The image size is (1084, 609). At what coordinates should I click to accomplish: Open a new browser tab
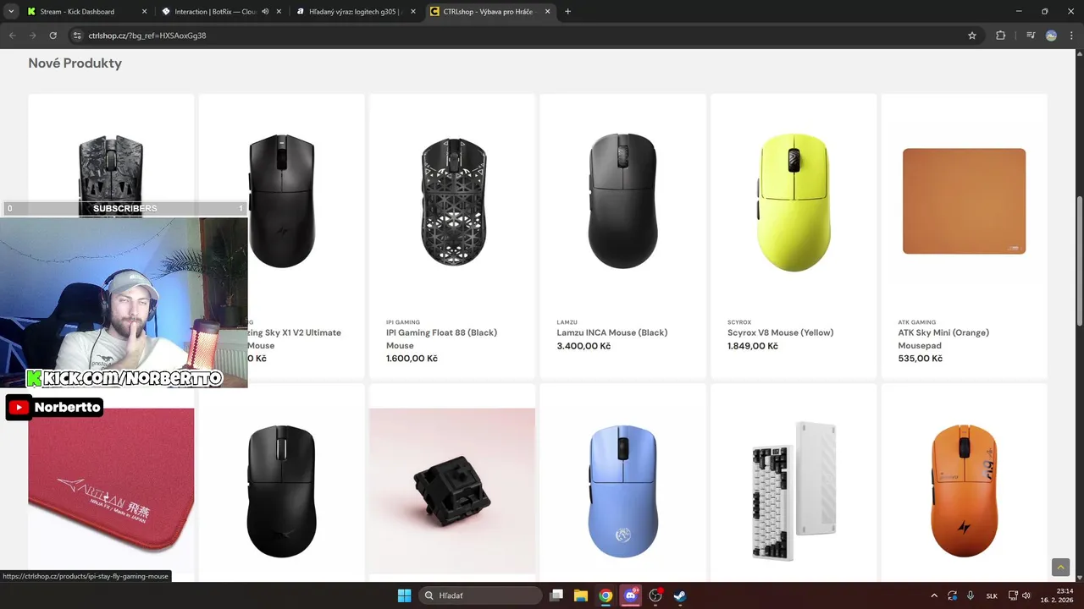pos(567,12)
